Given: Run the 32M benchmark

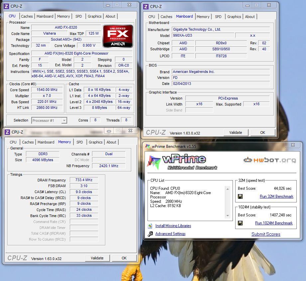Looking at the screenshot, I should click(276, 196).
